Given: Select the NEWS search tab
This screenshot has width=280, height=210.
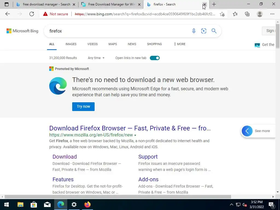Looking at the screenshot, I should click(132, 44).
